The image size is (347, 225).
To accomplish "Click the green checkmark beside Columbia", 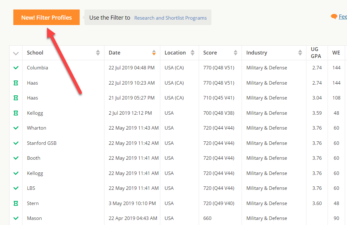I will [16, 68].
